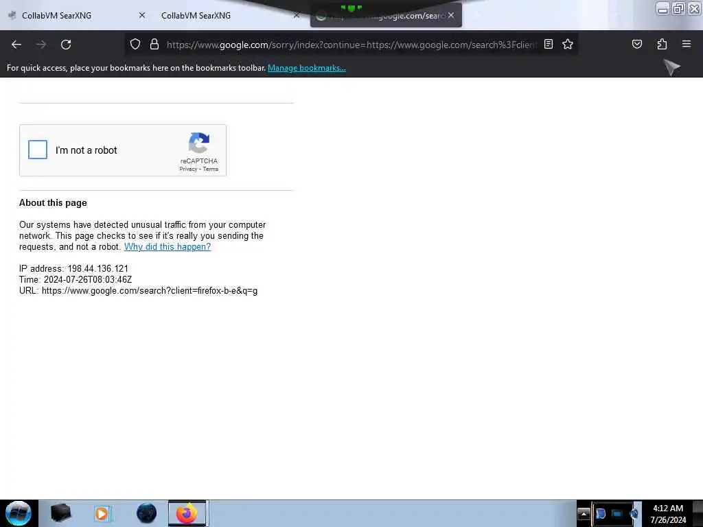Click the IP address 198.44.136.121 text
703x527 pixels.
click(73, 269)
